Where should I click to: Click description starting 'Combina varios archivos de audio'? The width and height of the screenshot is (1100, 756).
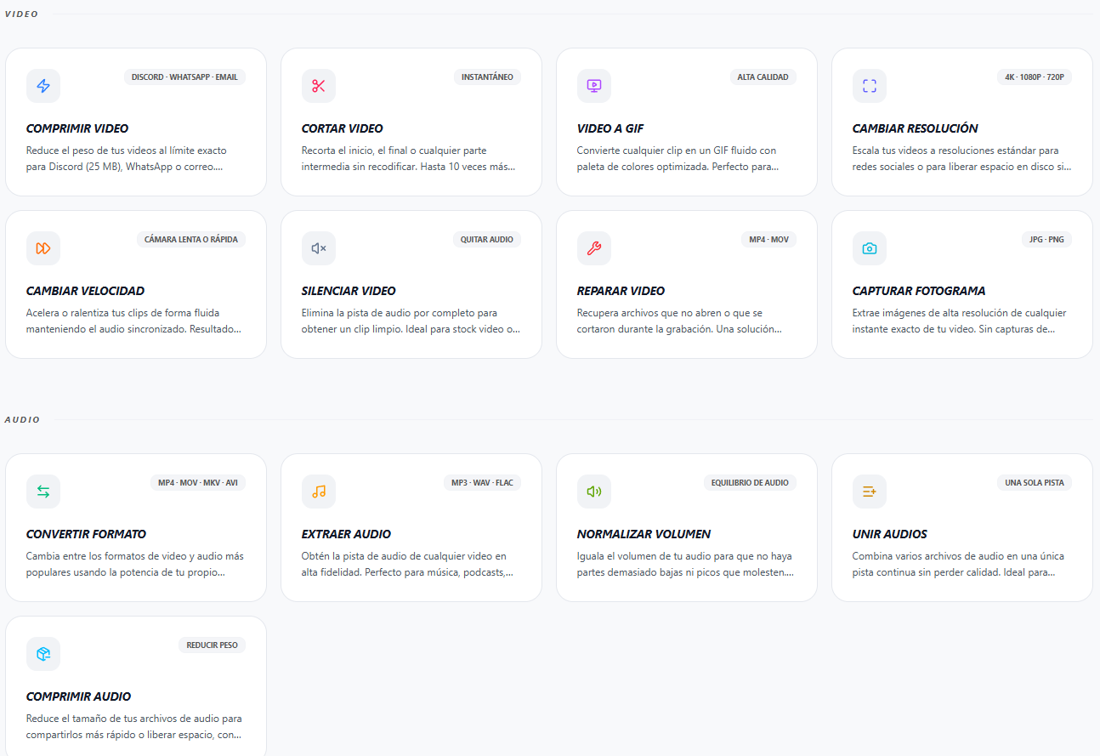[959, 564]
